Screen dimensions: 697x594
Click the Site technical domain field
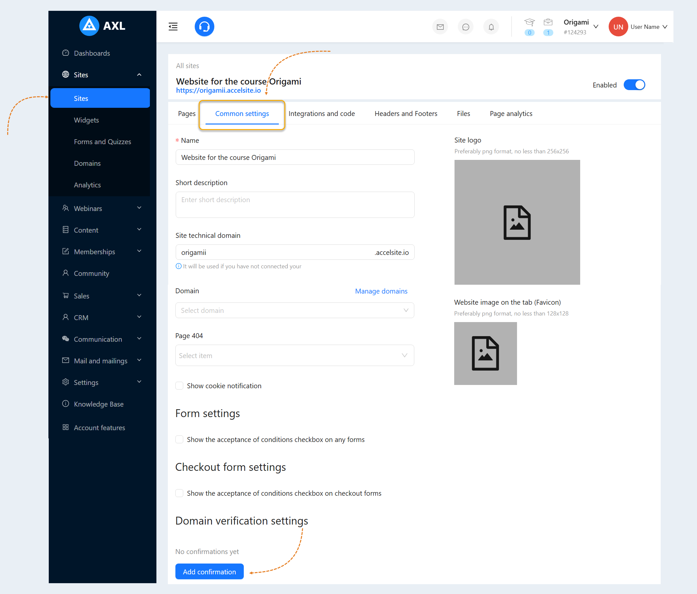point(295,252)
